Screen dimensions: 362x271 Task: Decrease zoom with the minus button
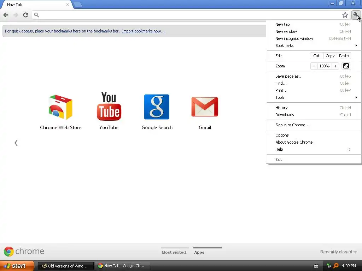click(x=314, y=66)
